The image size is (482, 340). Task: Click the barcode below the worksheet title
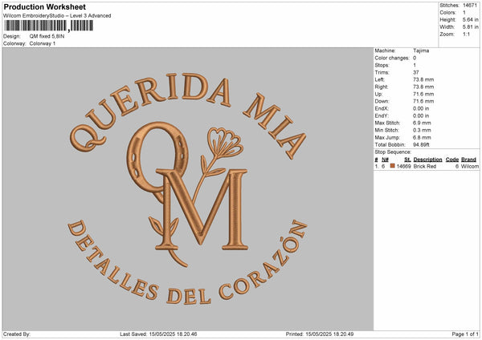point(48,26)
